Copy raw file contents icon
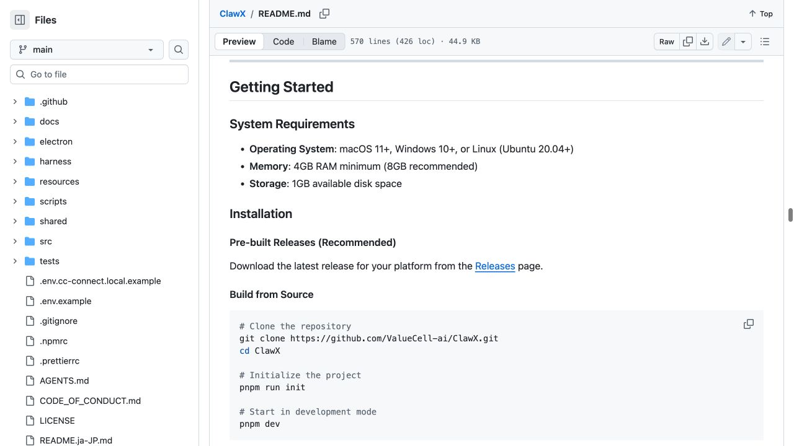794x446 pixels. pos(688,42)
